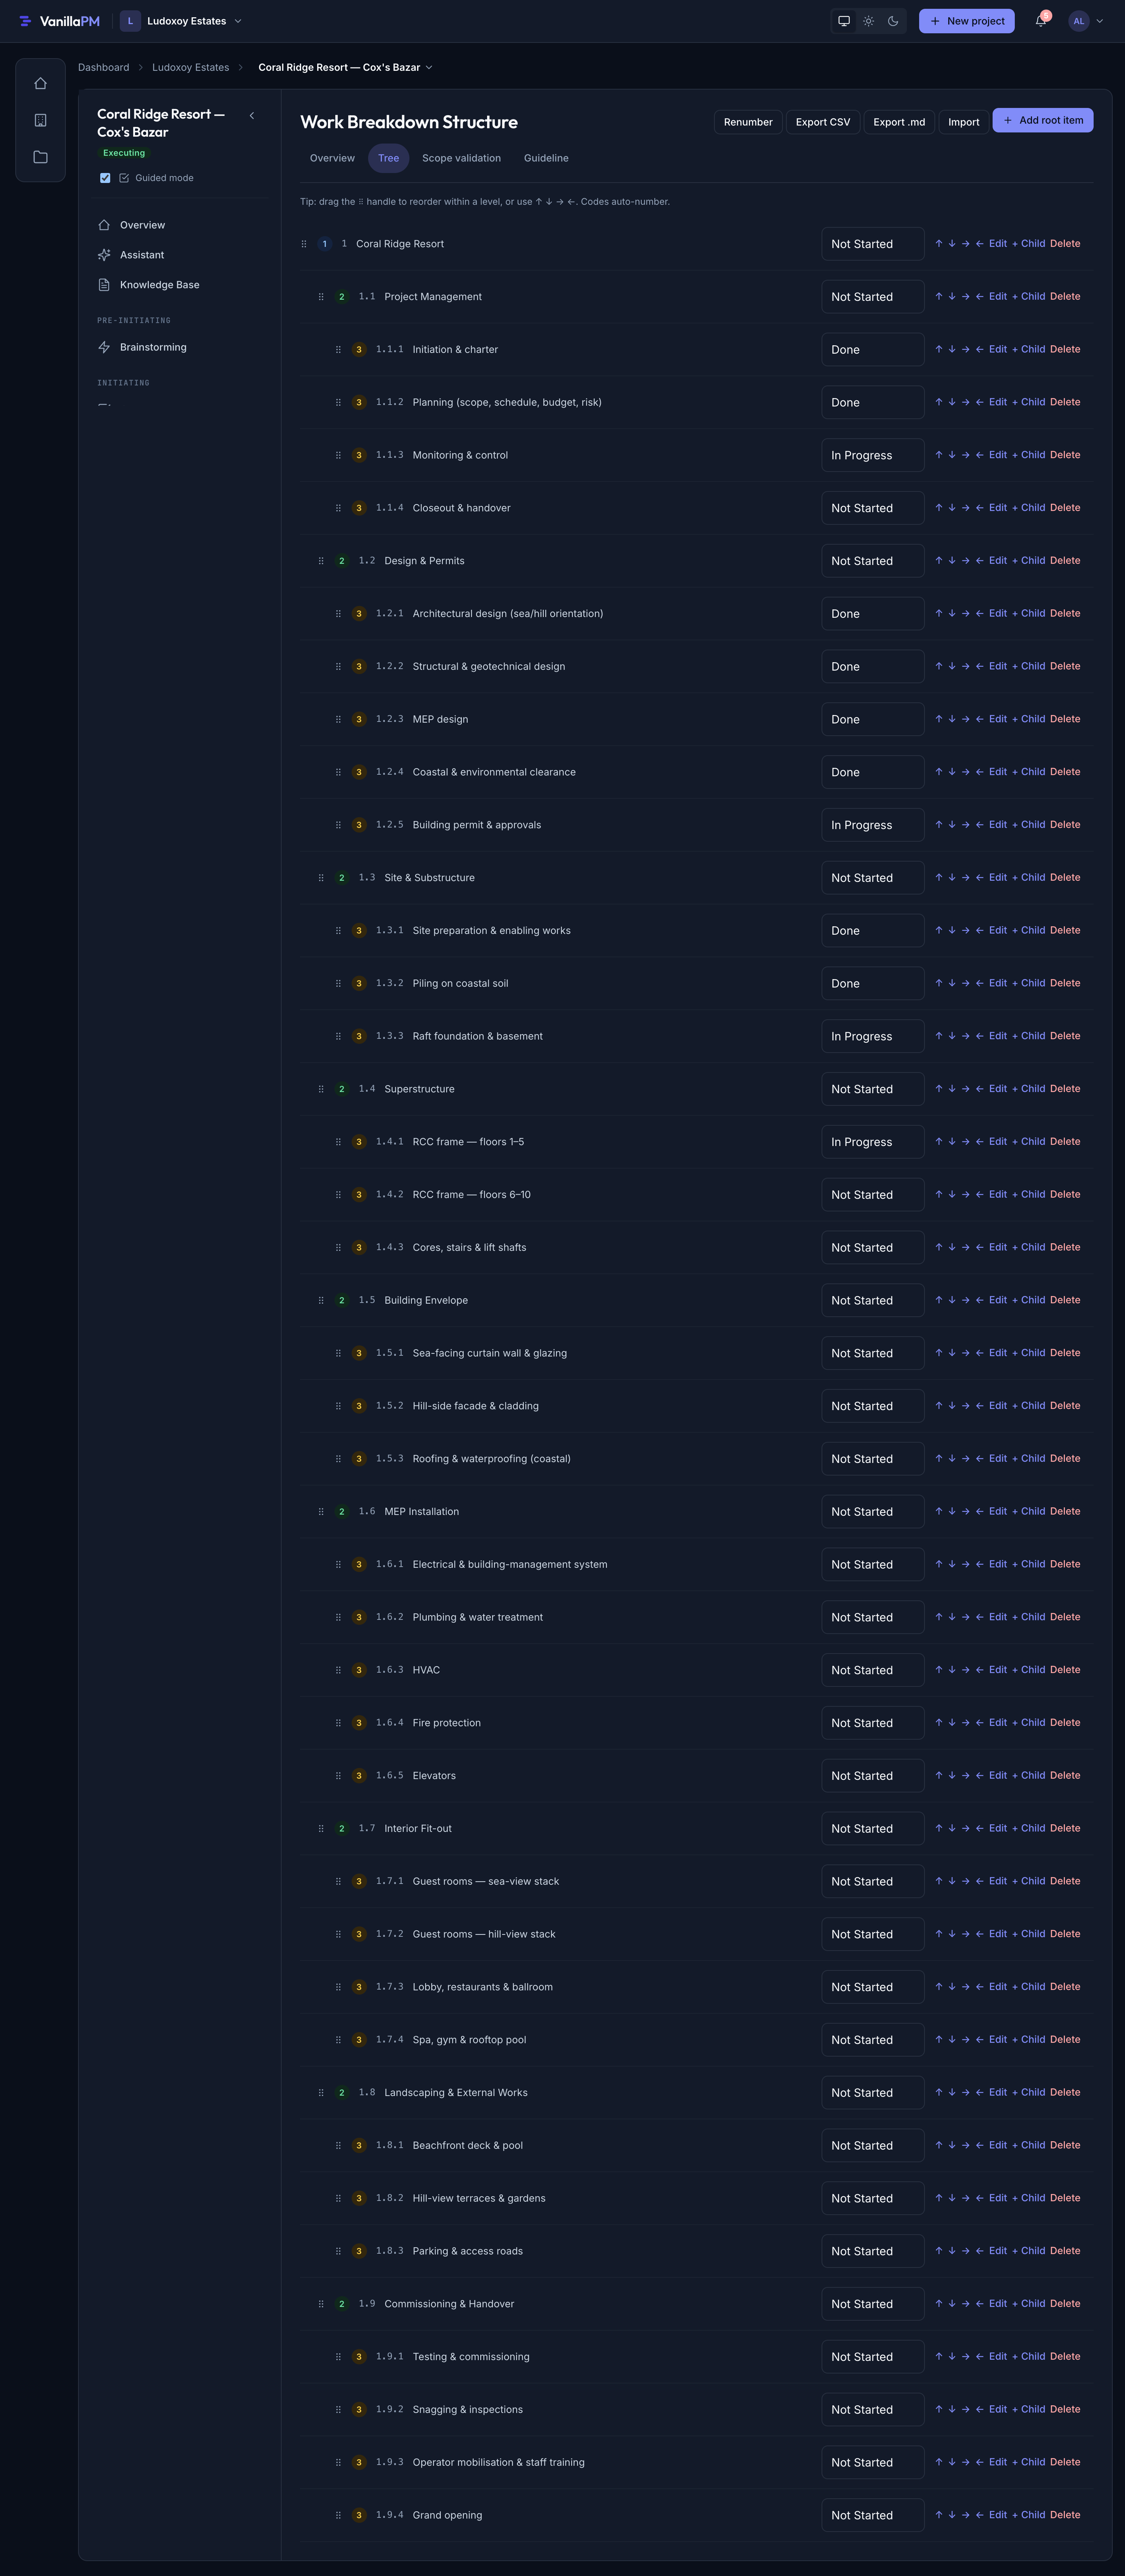The image size is (1125, 2576).
Task: Indent the Monitoring & control row
Action: pos(966,455)
